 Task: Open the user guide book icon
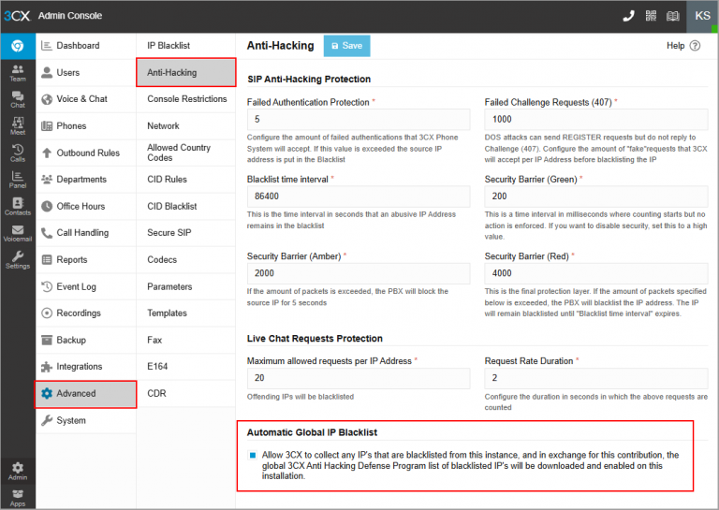tap(673, 16)
